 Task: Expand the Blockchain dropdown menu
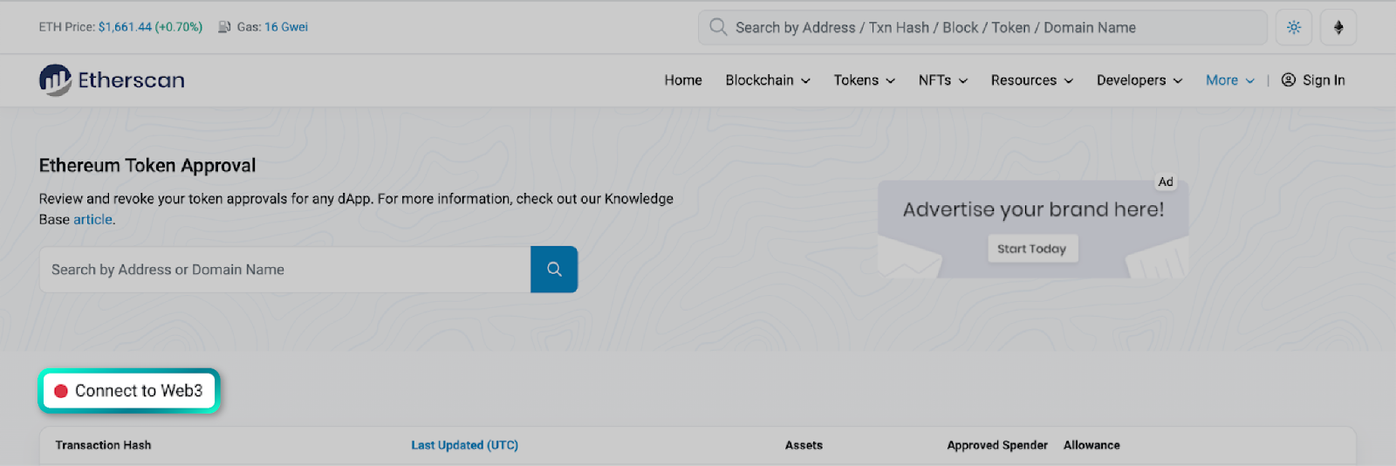point(767,80)
